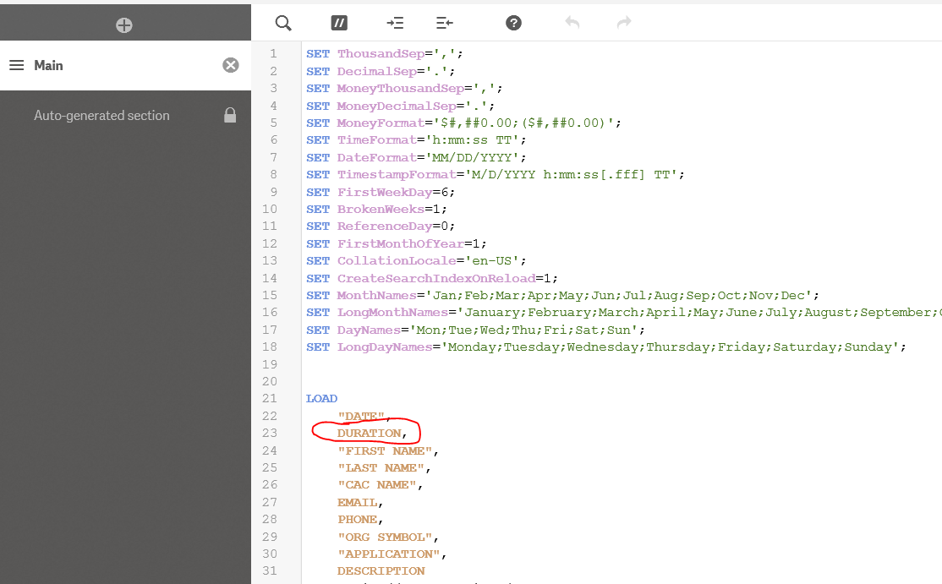Viewport: 942px width, 584px height.
Task: Click the LOAD keyword on line 21
Action: pos(321,399)
